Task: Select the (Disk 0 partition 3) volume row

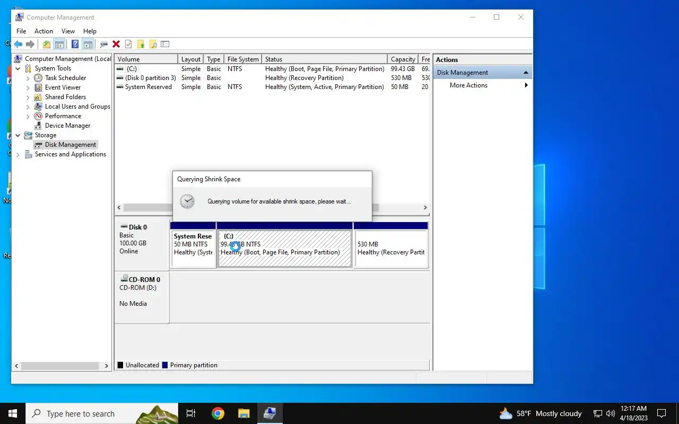Action: [272, 78]
